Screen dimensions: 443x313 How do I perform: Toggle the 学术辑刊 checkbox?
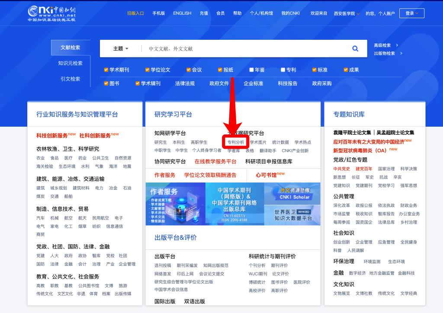(x=138, y=83)
